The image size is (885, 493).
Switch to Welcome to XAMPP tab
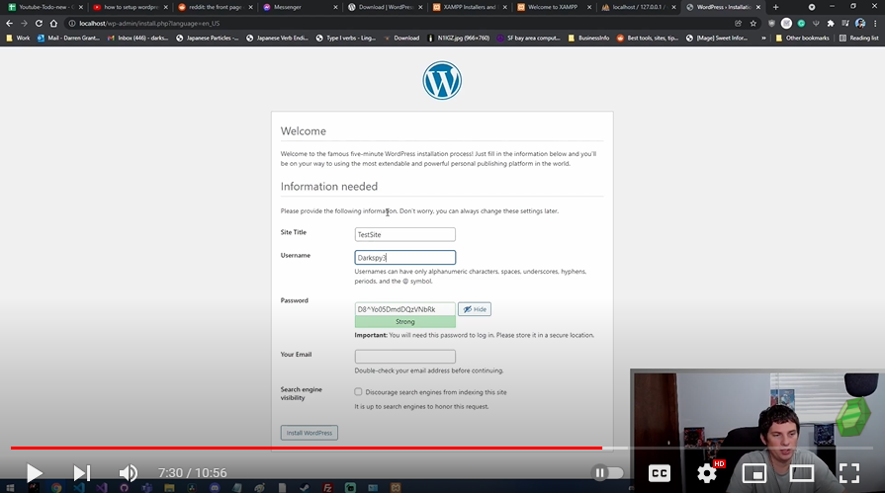[553, 7]
